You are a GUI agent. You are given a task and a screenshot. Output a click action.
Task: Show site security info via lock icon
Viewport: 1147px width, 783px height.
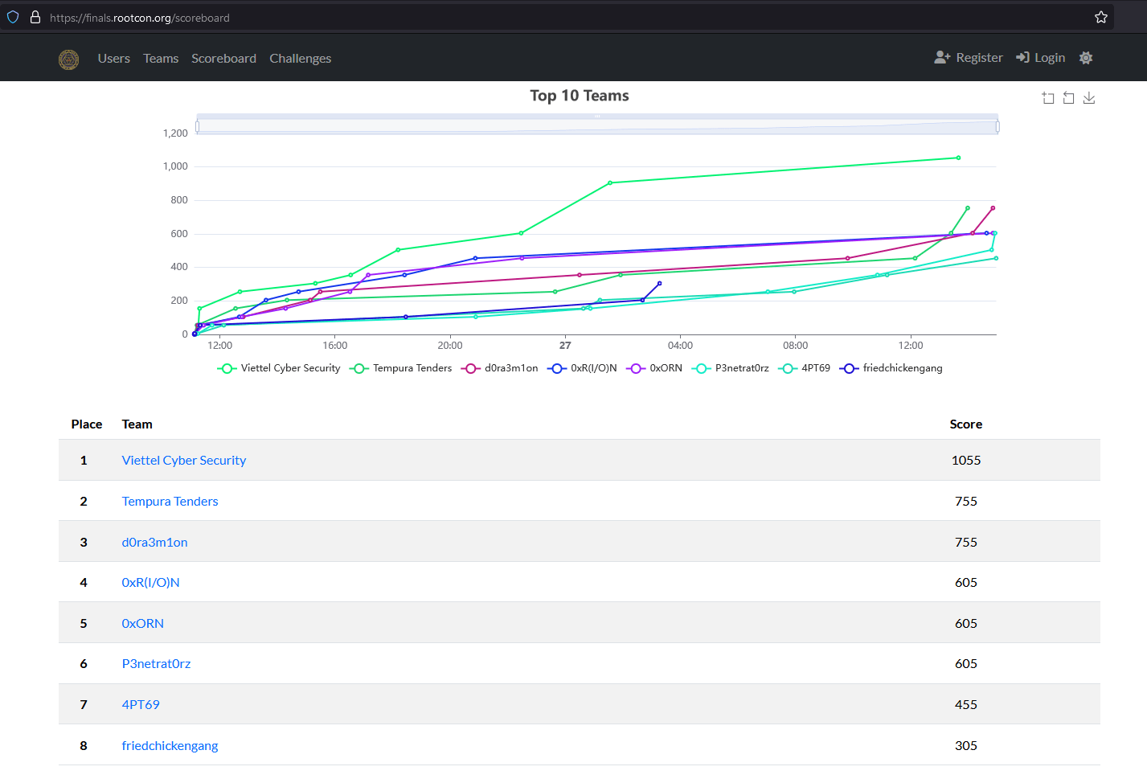coord(35,17)
